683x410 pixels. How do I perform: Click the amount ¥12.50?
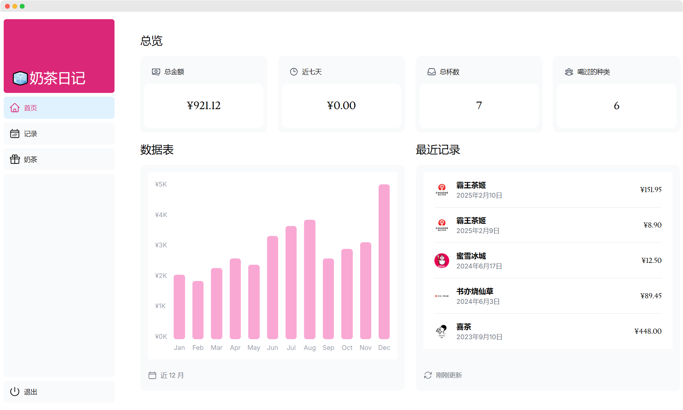(x=652, y=260)
